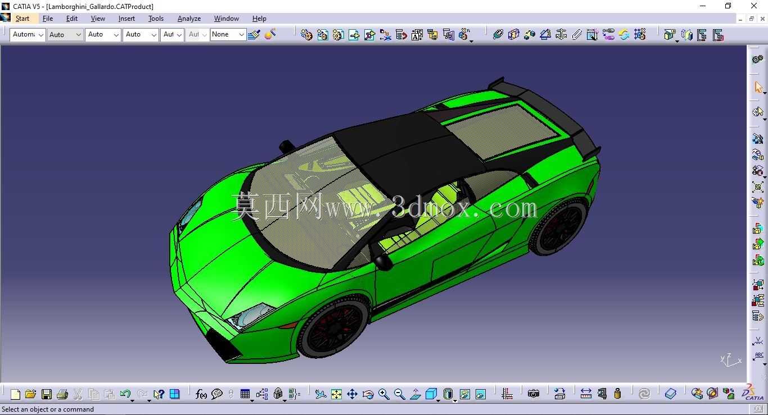Image resolution: width=768 pixels, height=415 pixels.
Task: Activate the Pan view tool
Action: click(x=352, y=394)
